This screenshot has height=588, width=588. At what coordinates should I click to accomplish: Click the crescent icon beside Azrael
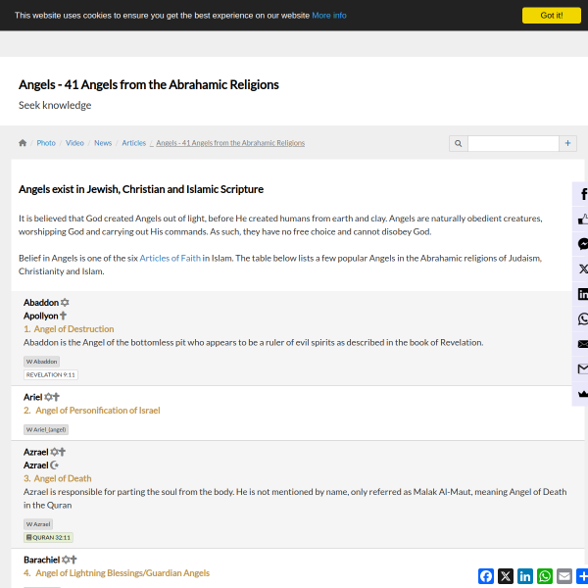(54, 465)
